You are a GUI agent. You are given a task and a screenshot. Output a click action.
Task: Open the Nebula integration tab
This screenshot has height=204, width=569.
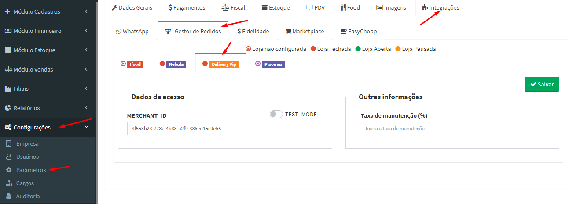click(176, 64)
